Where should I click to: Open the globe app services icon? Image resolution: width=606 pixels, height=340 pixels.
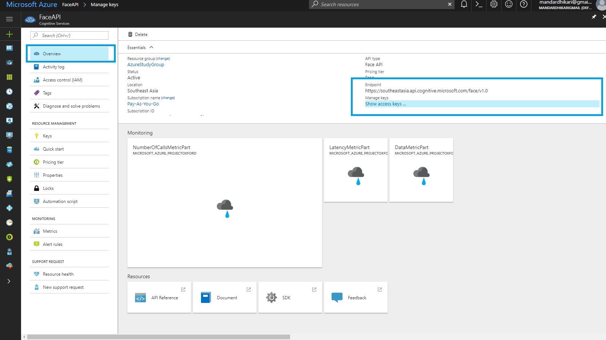point(9,106)
